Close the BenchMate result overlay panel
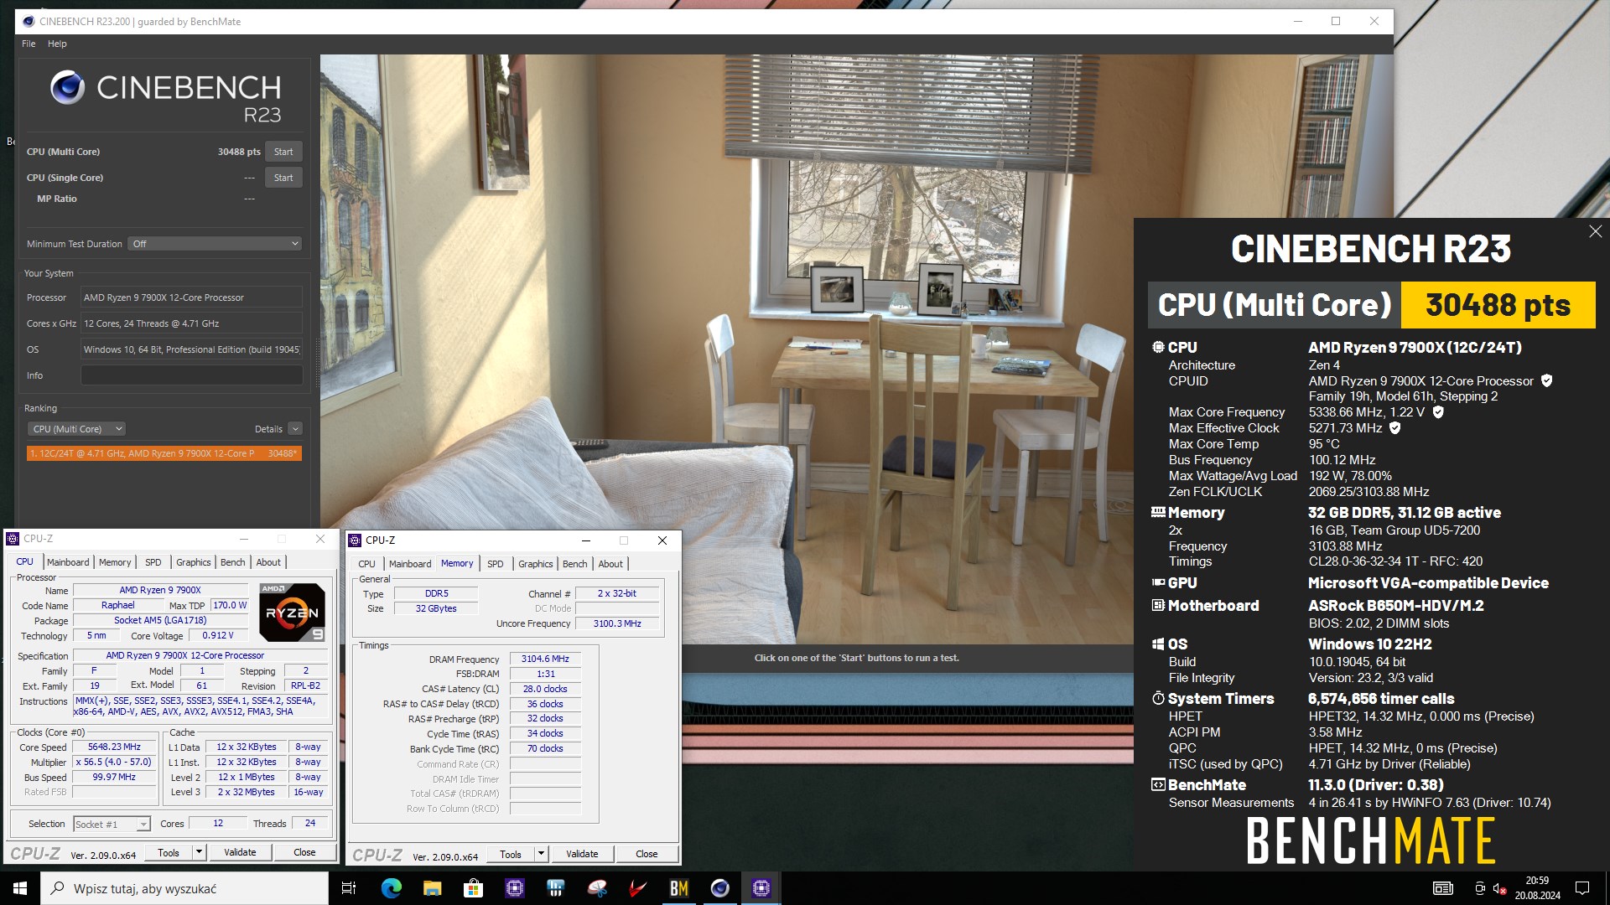This screenshot has height=905, width=1610. [x=1595, y=231]
